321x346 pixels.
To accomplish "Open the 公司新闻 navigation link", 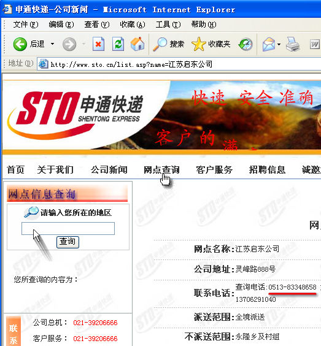I will pyautogui.click(x=109, y=170).
